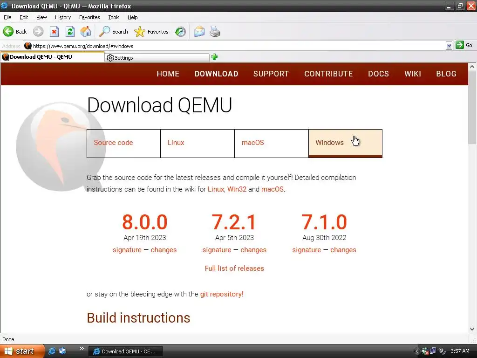The image size is (477, 358).
Task: Print the page with the printer icon
Action: 215,32
